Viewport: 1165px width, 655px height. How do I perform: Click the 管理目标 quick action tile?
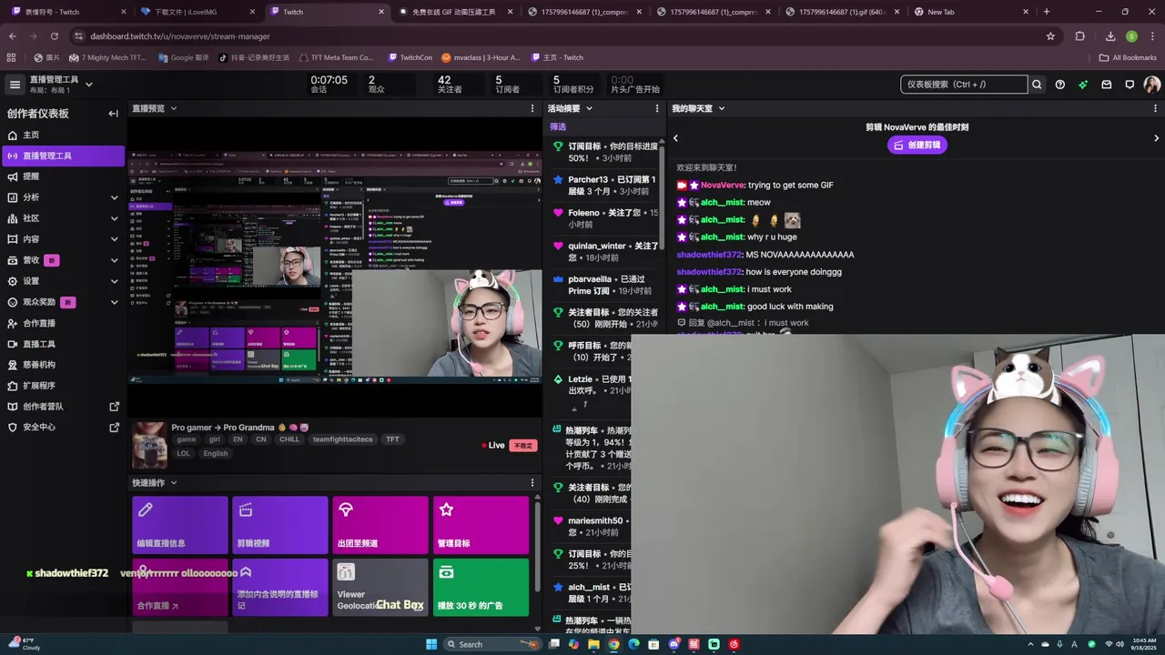point(481,525)
